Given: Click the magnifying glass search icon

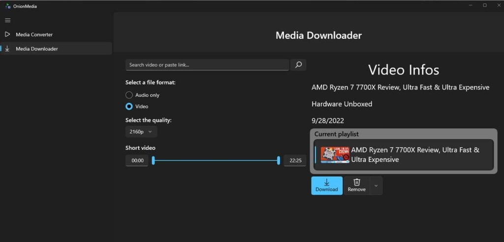Looking at the screenshot, I should coord(298,64).
